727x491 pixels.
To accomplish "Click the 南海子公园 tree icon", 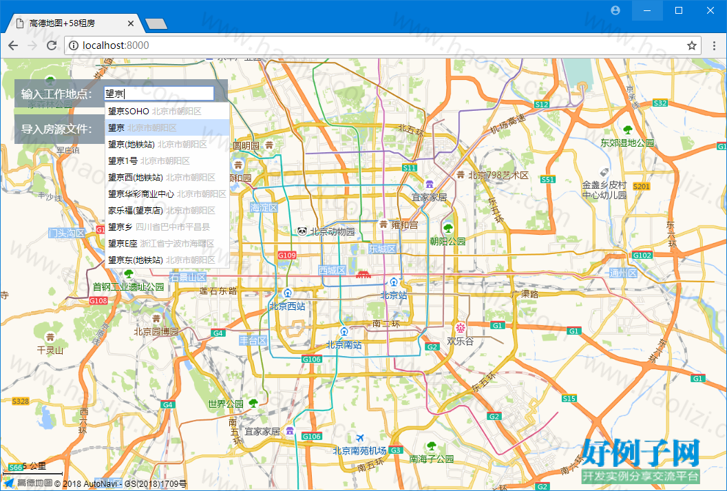I will pos(432,446).
